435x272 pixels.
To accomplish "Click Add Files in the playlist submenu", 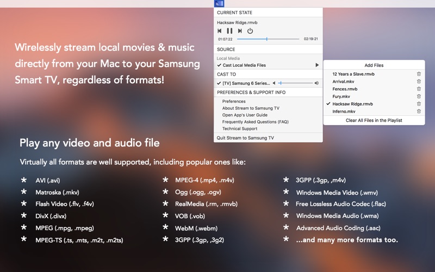I will click(x=374, y=65).
